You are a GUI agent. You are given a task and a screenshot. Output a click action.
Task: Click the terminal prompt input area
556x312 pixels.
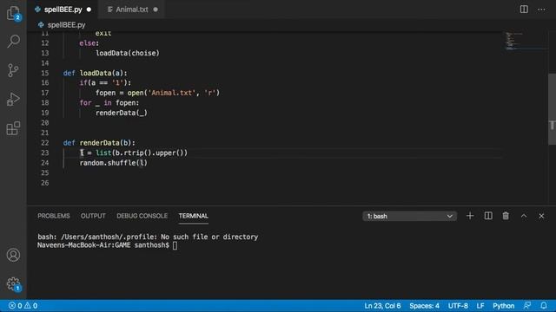175,245
